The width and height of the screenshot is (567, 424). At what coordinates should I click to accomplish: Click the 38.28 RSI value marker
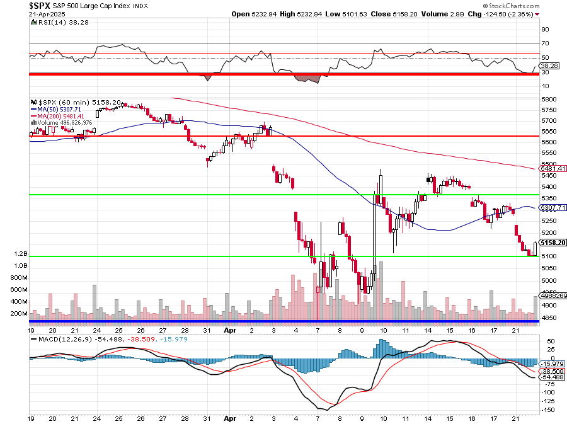tap(549, 65)
